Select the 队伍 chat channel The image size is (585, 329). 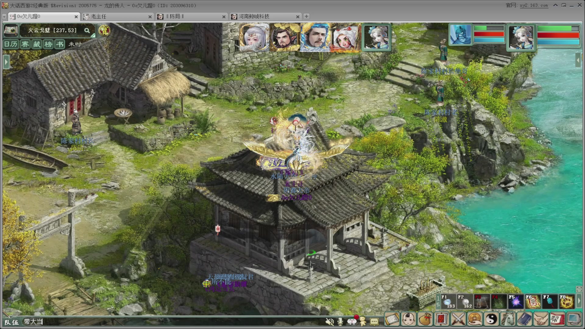[12, 322]
